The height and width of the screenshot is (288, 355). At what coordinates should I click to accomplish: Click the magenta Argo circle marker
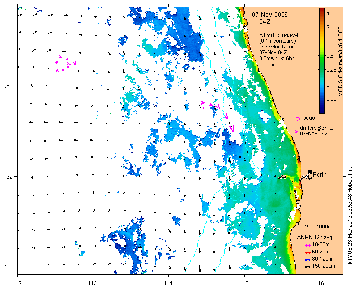point(298,119)
